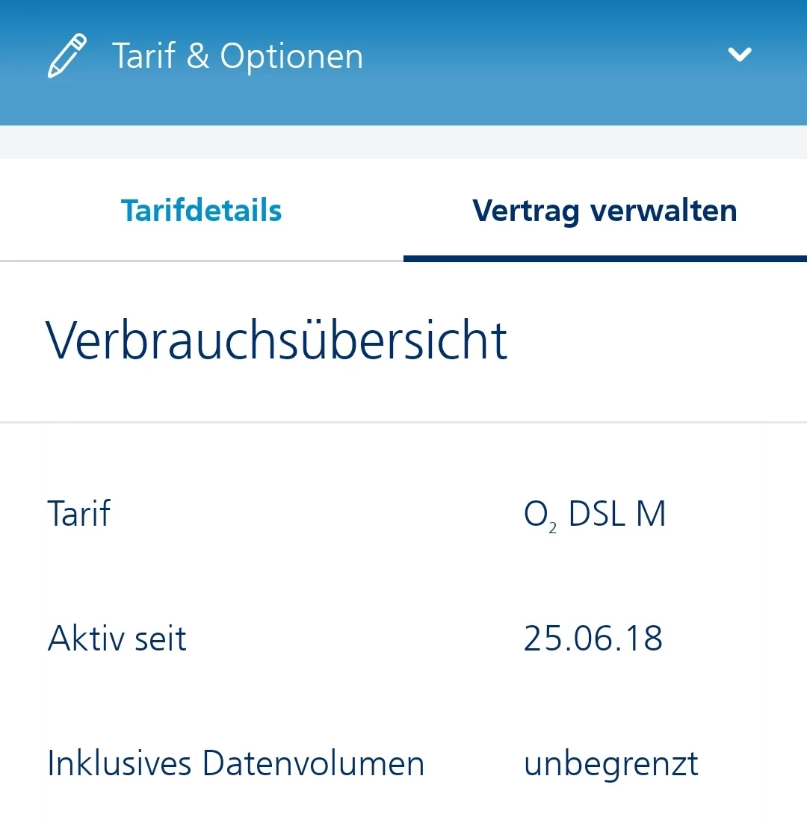This screenshot has width=807, height=826.
Task: Select the Vertrag verwalten tab
Action: [605, 211]
